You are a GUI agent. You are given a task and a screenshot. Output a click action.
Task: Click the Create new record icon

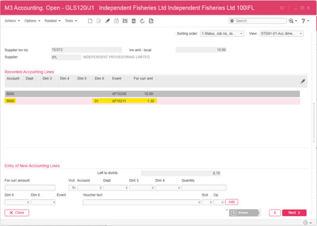coord(90,21)
